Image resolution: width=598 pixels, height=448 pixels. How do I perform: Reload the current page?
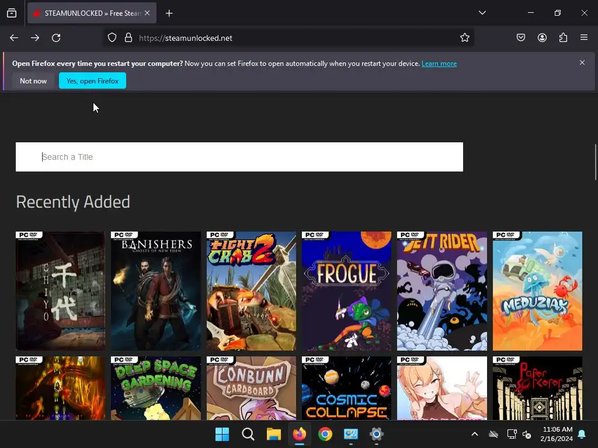56,38
